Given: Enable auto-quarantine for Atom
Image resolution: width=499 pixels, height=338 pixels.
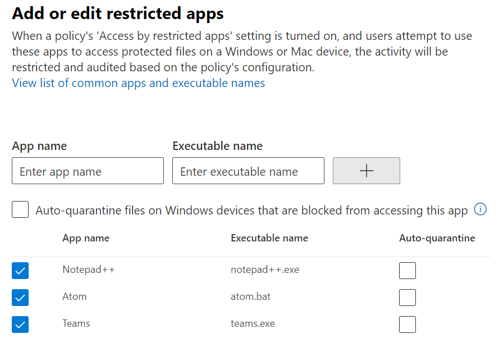Looking at the screenshot, I should click(408, 298).
